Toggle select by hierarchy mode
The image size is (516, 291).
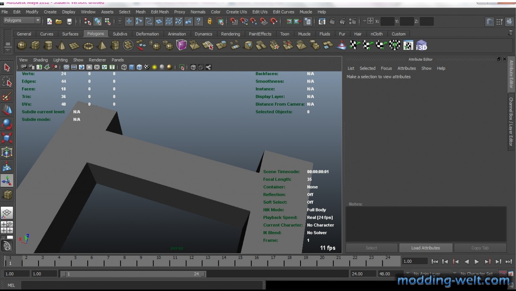click(88, 21)
